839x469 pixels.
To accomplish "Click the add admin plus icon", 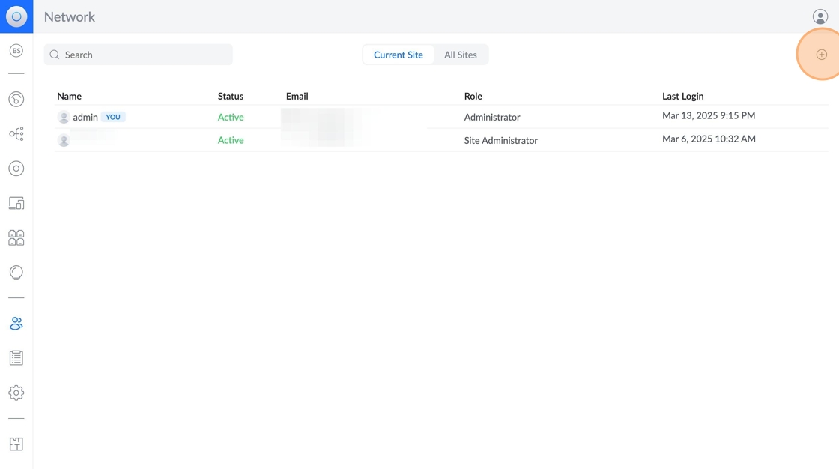I will (821, 55).
